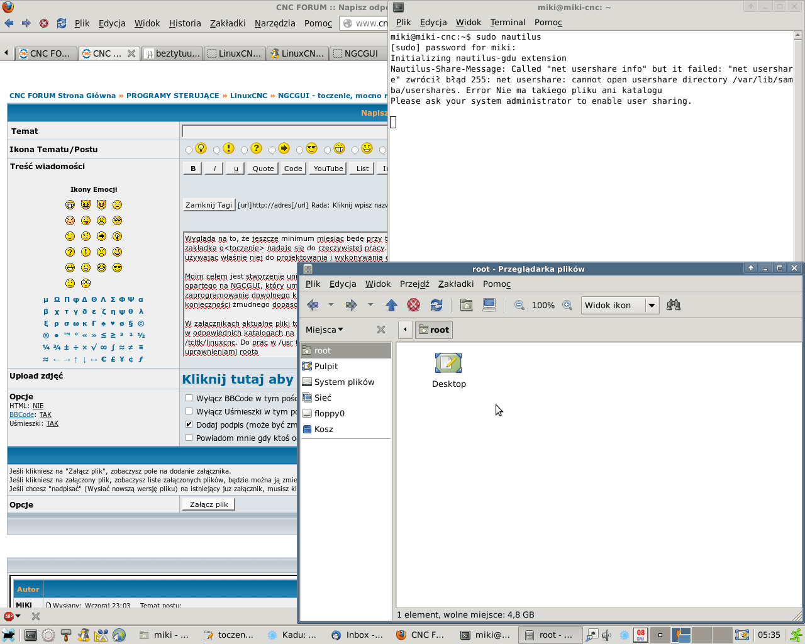Switch to the toczen... taskbar window
805x644 pixels.
point(228,635)
